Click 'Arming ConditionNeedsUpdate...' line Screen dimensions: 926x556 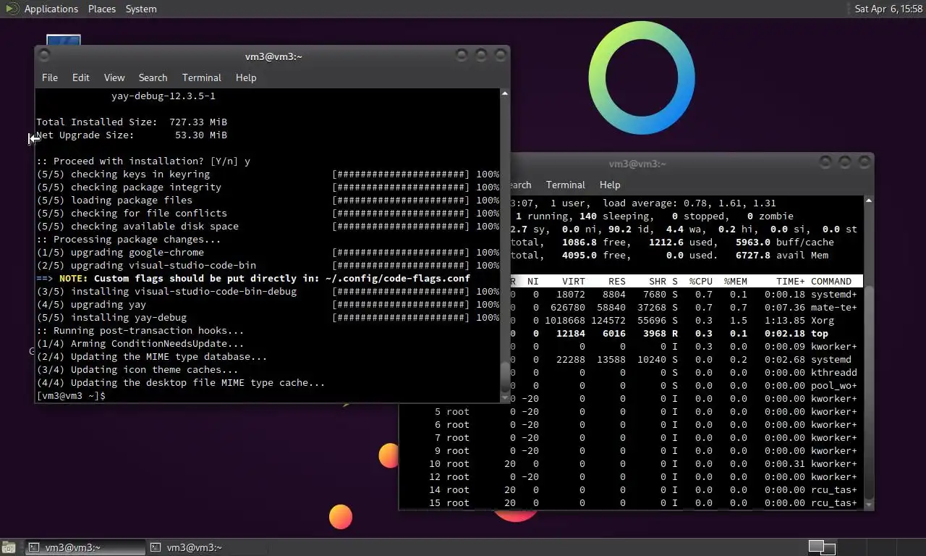140,343
